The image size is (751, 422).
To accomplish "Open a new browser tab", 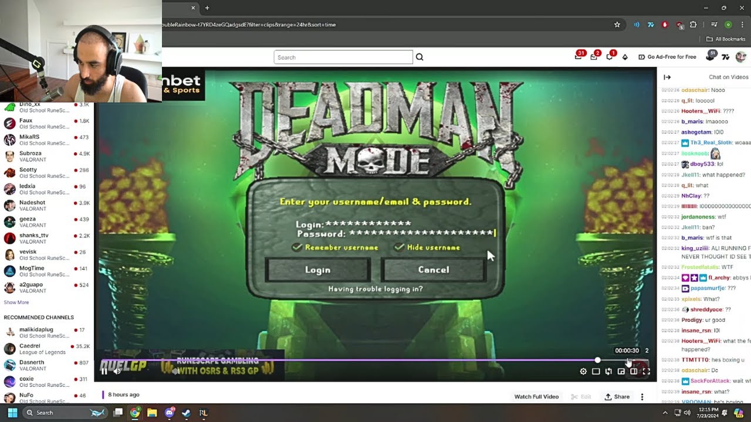I will pyautogui.click(x=207, y=8).
